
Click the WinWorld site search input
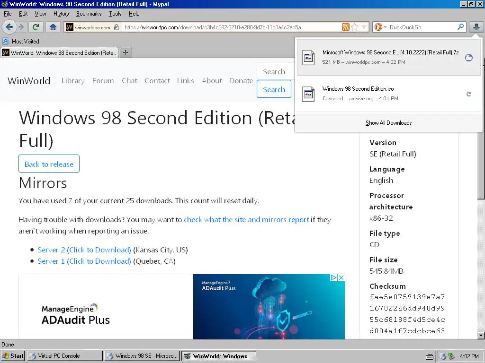click(276, 71)
